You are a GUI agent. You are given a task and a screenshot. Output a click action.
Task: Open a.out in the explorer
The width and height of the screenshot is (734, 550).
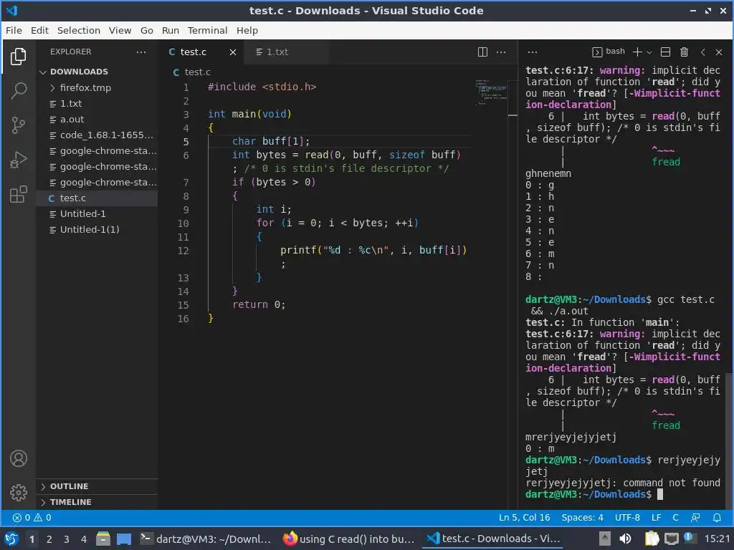pos(97,120)
